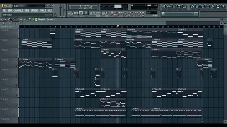Viewport: 227px width, 127px height.
Task: Open the Pattern 15 clip menu box
Action: (100, 99)
